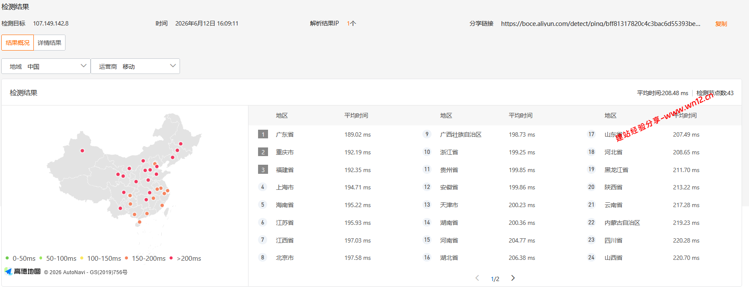Go to next results page arrow
749x291 pixels.
click(x=513, y=278)
